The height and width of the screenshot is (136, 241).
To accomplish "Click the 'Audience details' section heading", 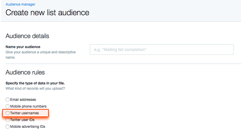I will coord(27,36).
